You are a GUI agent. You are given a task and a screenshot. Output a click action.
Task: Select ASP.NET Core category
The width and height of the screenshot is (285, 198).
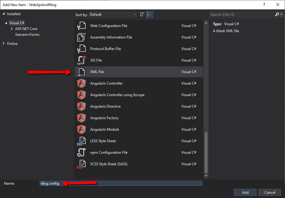tap(26, 29)
